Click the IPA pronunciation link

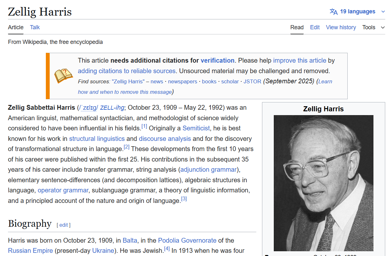pyautogui.click(x=89, y=108)
